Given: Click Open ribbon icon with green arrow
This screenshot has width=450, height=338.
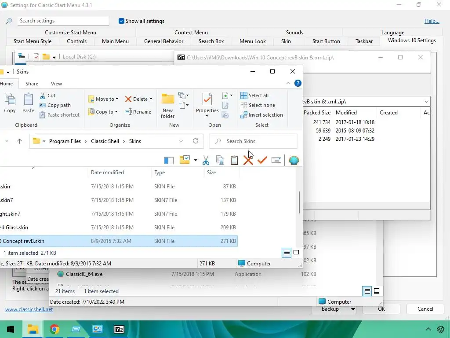Looking at the screenshot, I should coord(225,96).
